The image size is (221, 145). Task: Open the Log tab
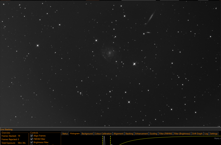[x=206, y=134]
